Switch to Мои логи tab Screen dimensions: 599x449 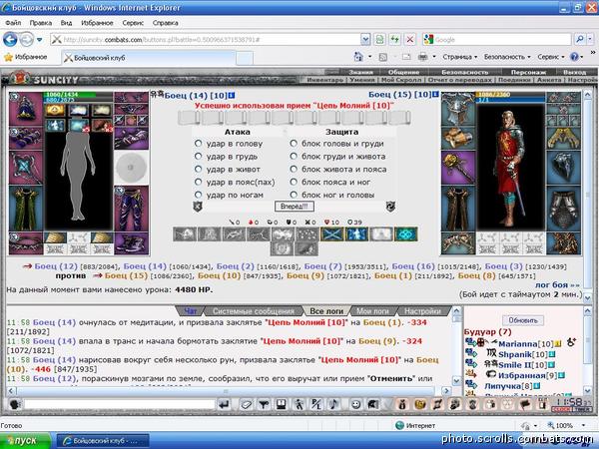372,311
